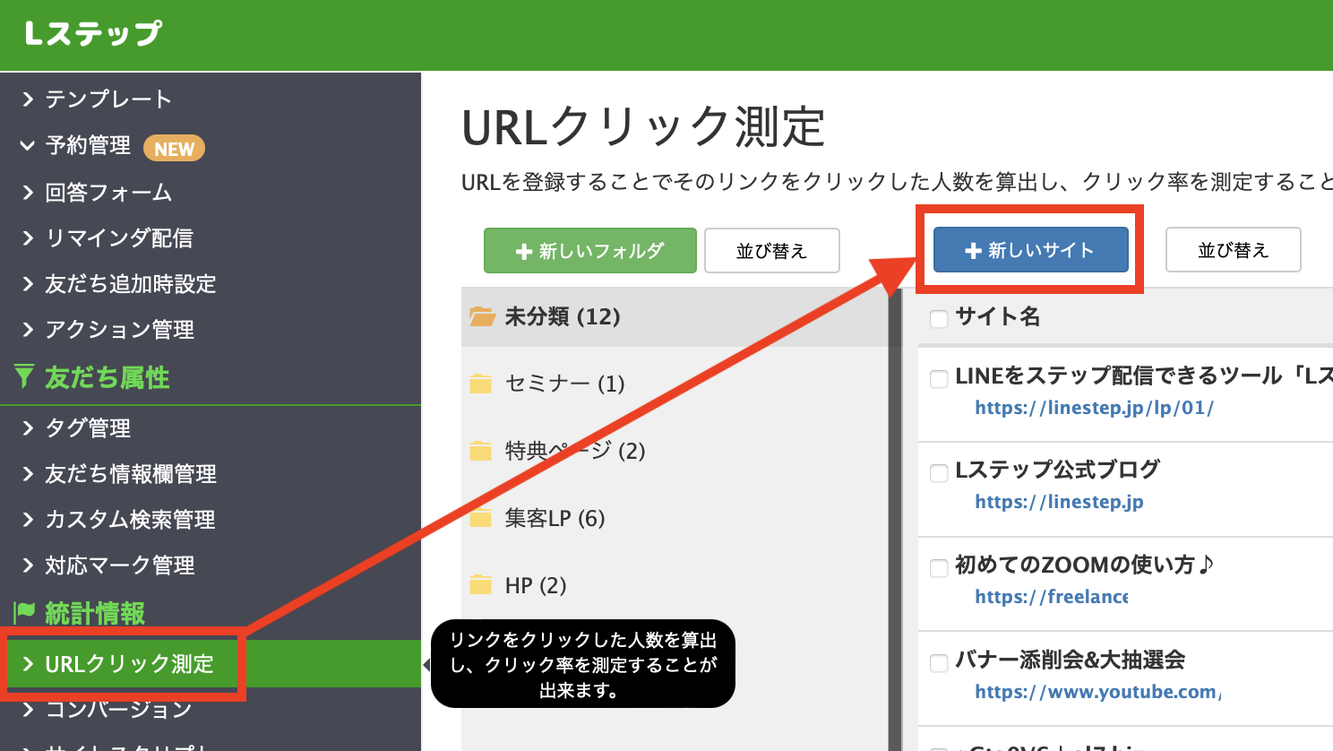Toggle the サイト名 select-all checkbox
The width and height of the screenshot is (1333, 751).
pos(939,318)
